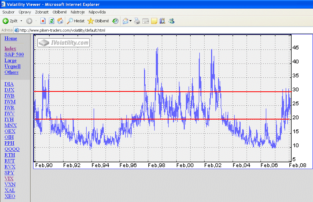
Task: Print the page with the printer icon
Action: pos(137,21)
